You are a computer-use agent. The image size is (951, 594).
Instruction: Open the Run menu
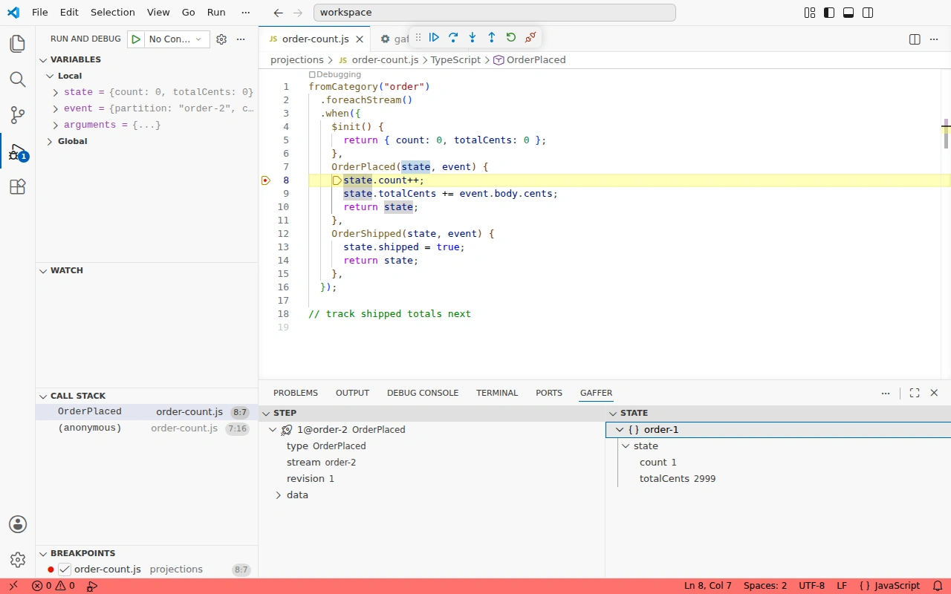[216, 13]
